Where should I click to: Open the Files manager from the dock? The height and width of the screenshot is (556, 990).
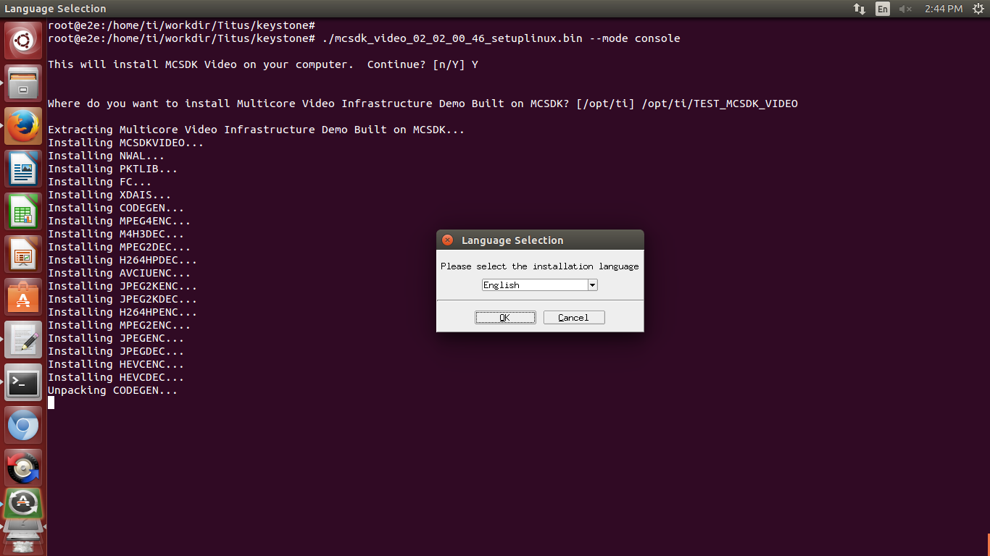[x=23, y=83]
